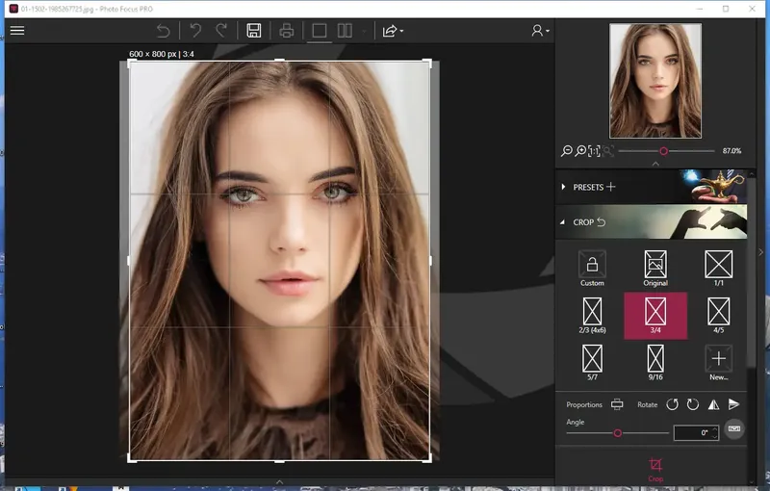Reset the crop settings
Viewport: 770px width, 491px height.
tap(601, 222)
